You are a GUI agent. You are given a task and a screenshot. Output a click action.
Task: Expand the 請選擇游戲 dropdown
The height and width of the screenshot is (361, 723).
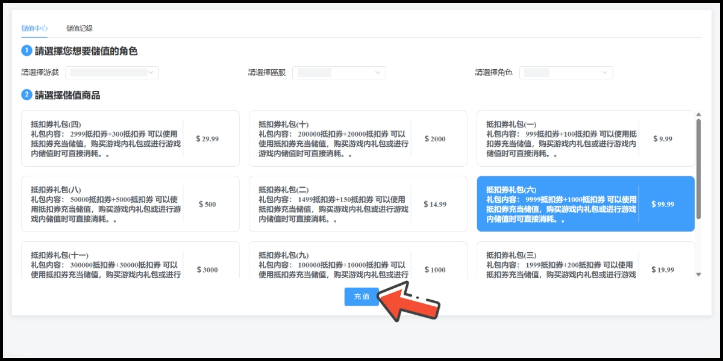(x=112, y=73)
